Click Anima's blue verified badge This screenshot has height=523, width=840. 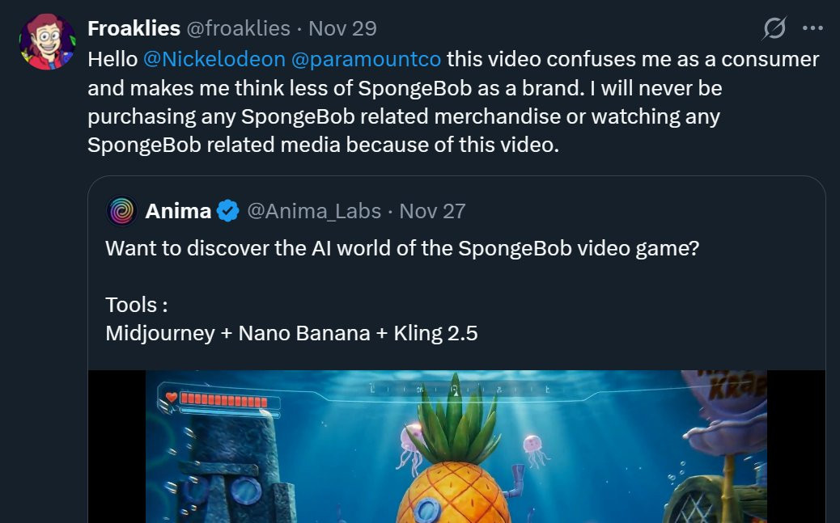tap(228, 212)
